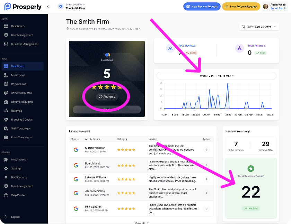Click the Review Links edit icon

click(x=6, y=84)
